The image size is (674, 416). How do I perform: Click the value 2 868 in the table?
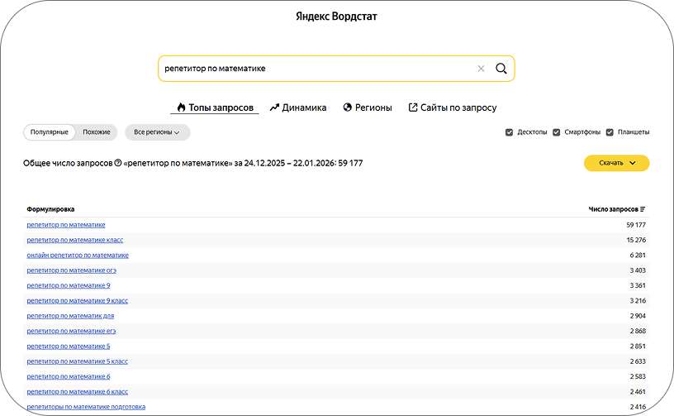(x=638, y=331)
